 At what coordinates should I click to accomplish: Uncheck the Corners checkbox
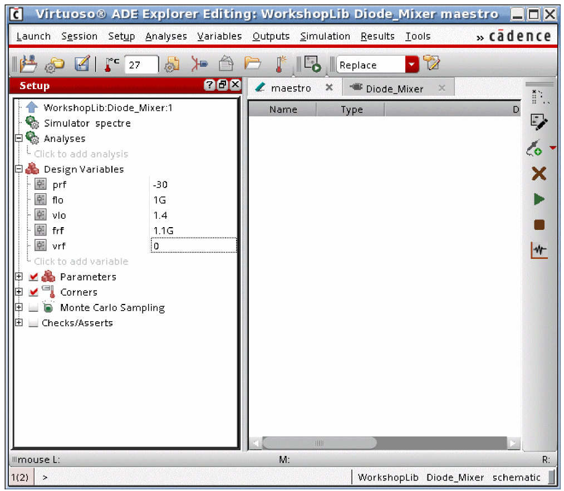[x=33, y=292]
